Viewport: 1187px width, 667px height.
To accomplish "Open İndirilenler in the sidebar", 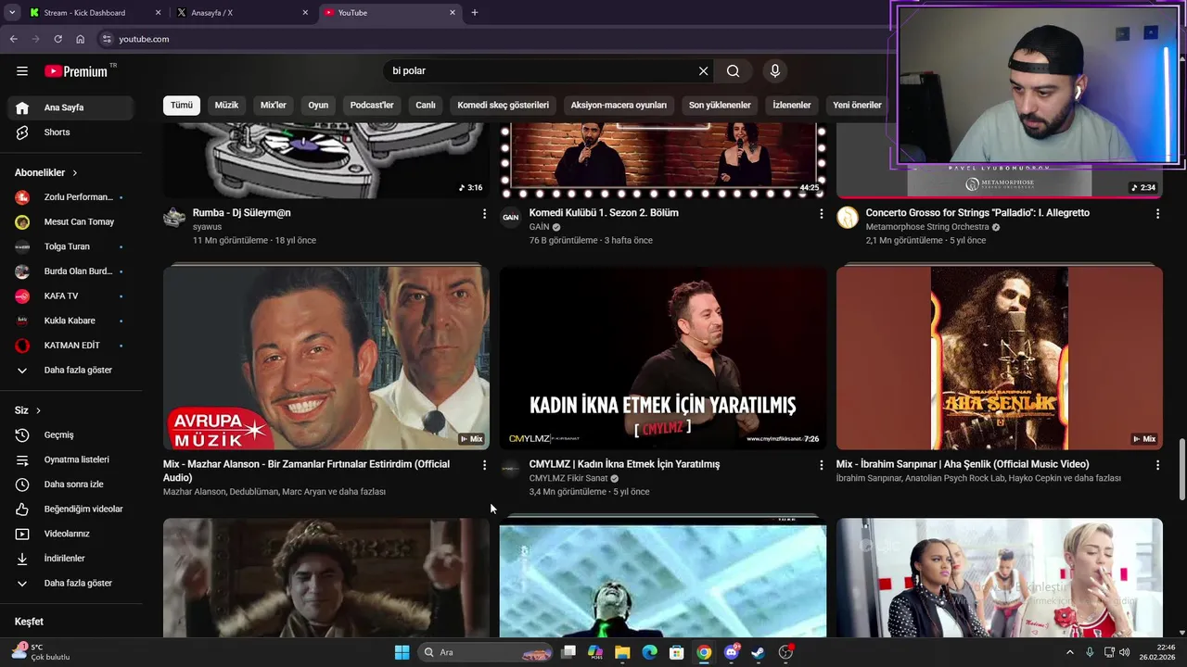I will (70, 559).
